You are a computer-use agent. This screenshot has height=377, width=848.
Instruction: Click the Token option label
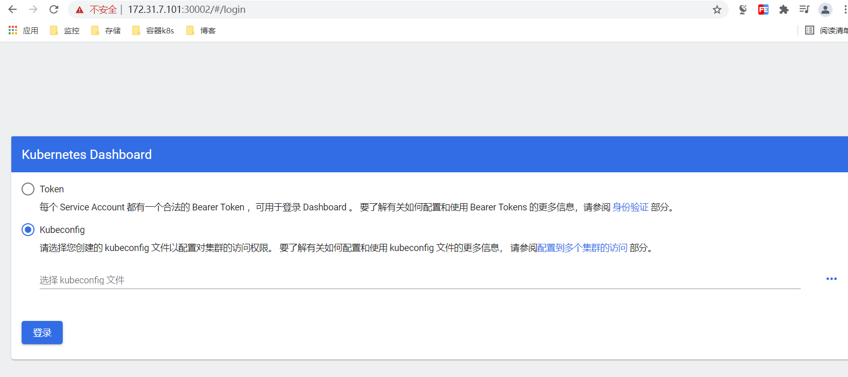(x=52, y=189)
